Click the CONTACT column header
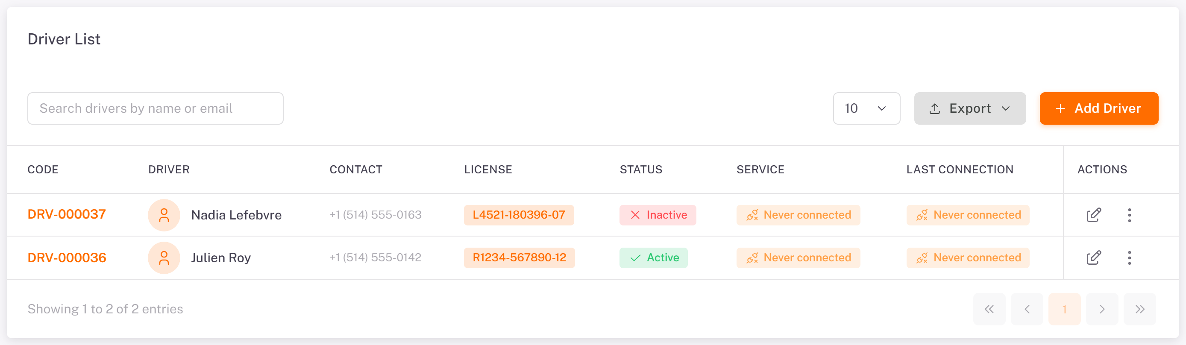1186x345 pixels. 356,169
